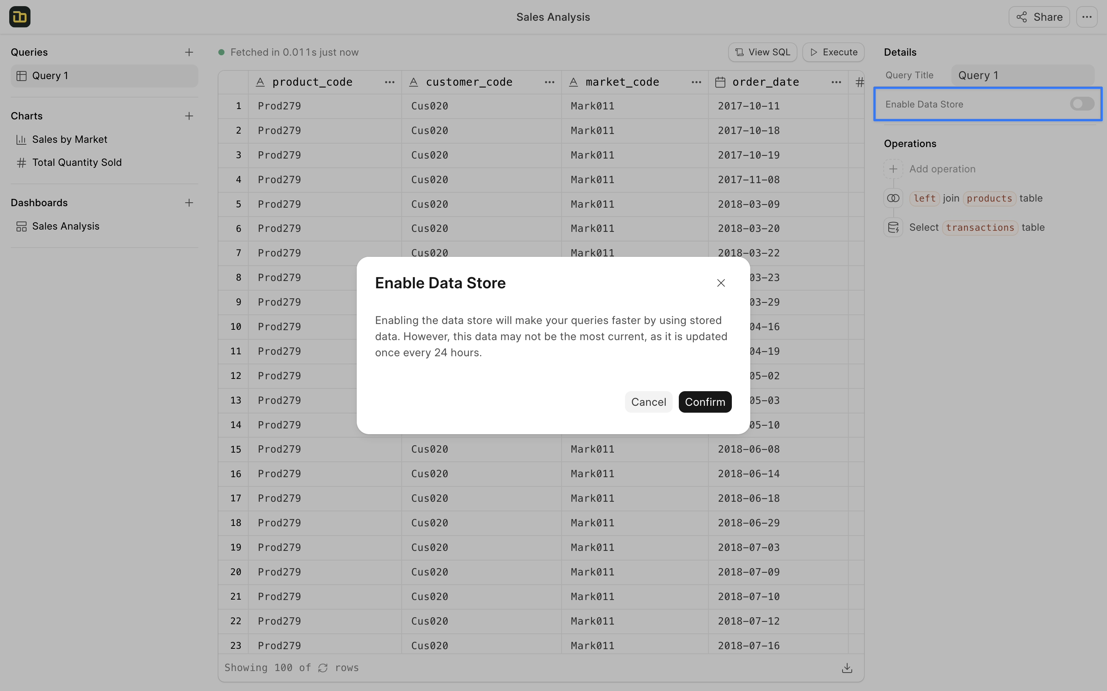Click the bar chart icon beside Sales by Market

pyautogui.click(x=22, y=139)
